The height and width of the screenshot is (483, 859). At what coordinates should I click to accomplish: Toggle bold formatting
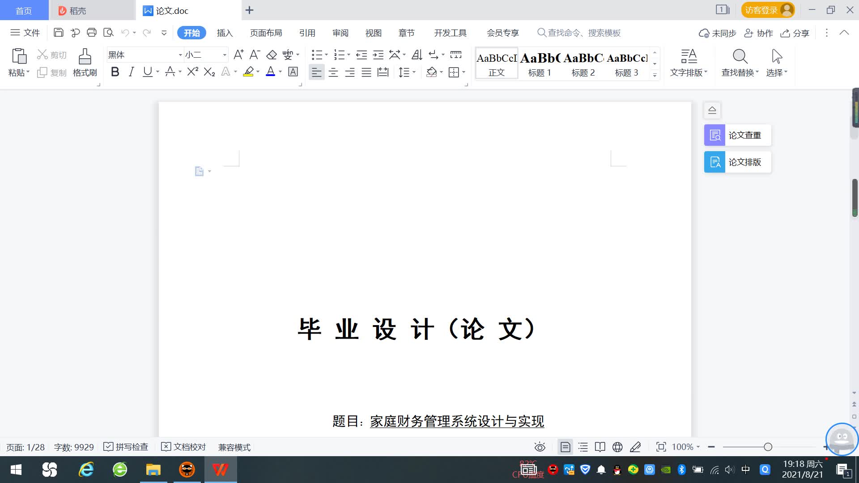[x=115, y=72]
